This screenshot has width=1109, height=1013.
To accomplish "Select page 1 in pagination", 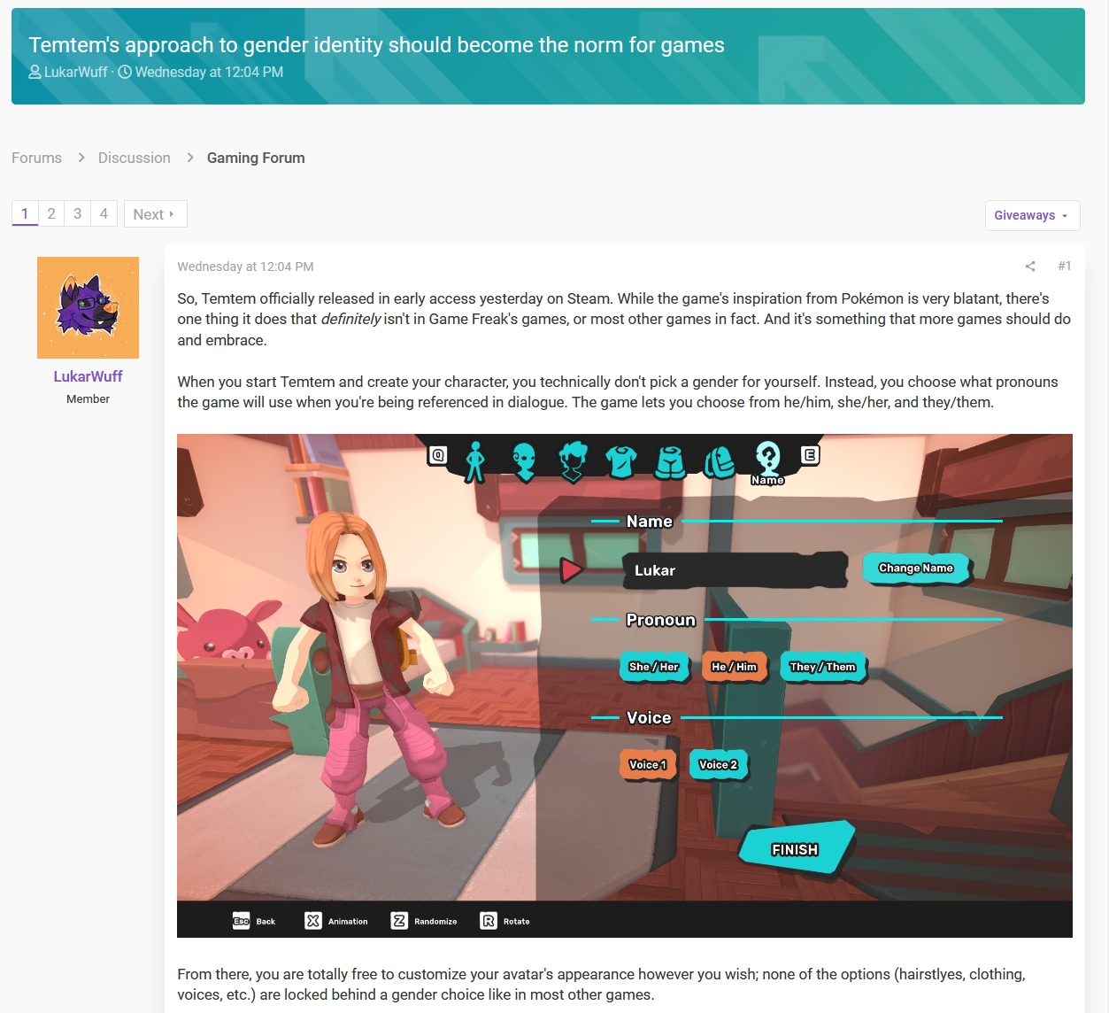I will (x=25, y=213).
